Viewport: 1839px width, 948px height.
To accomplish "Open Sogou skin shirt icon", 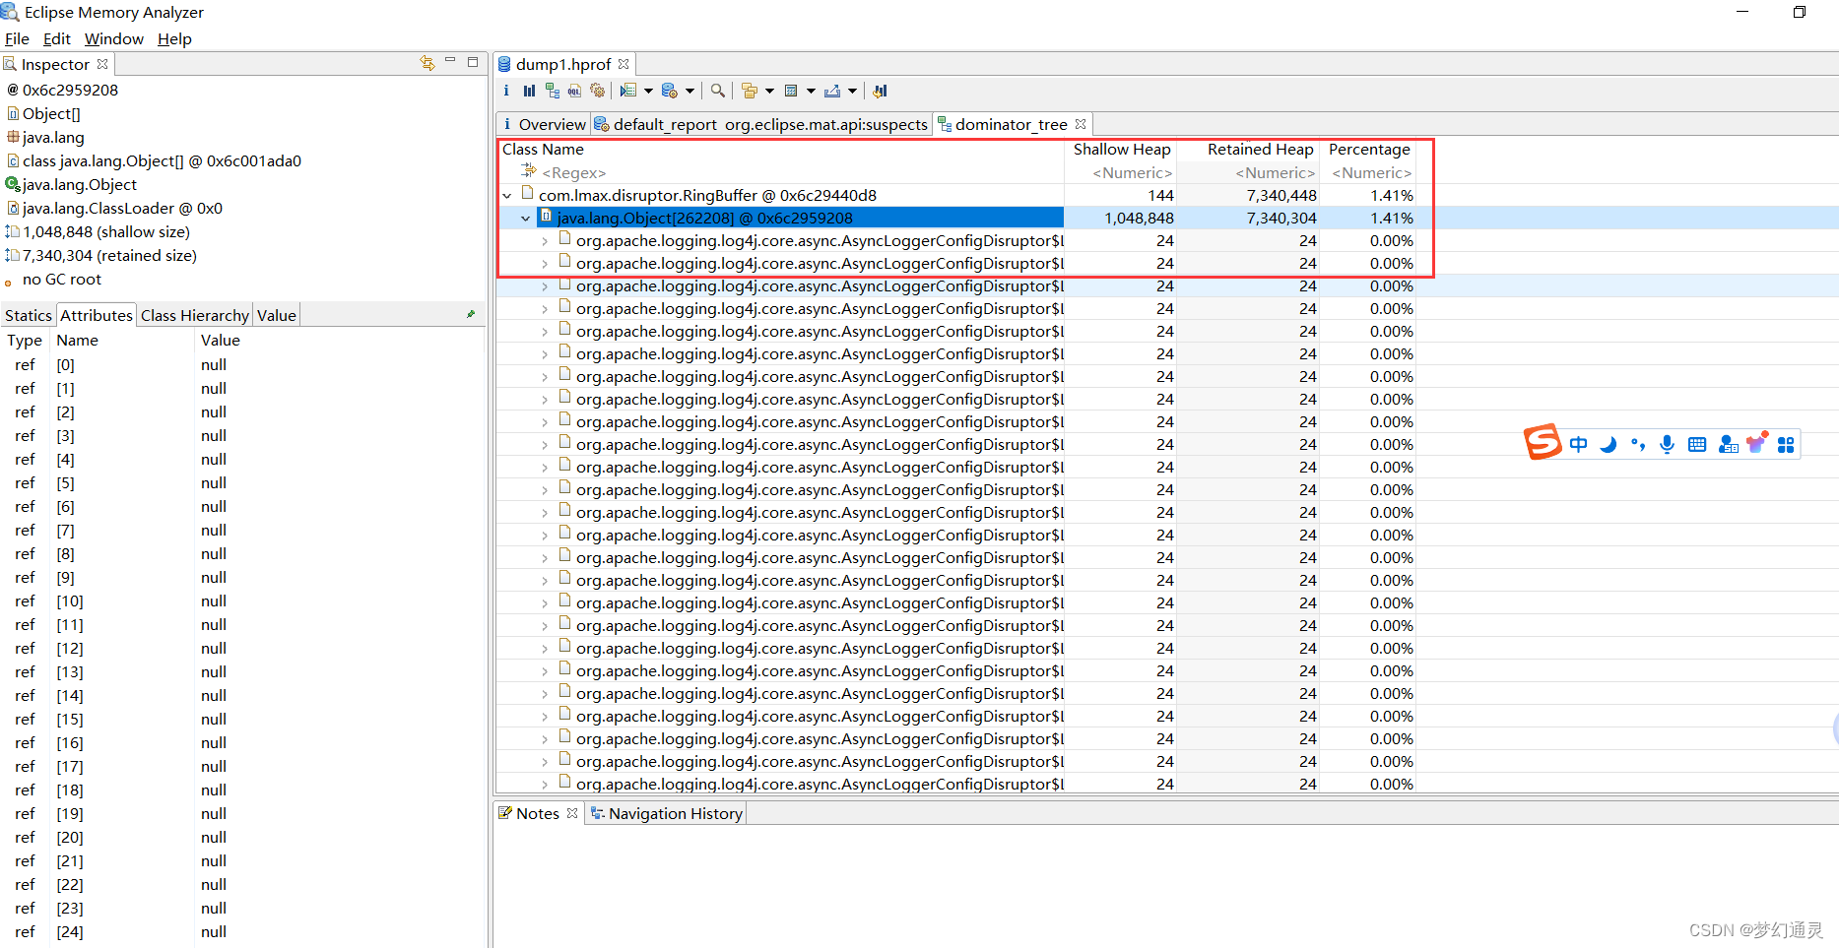I will click(1756, 443).
